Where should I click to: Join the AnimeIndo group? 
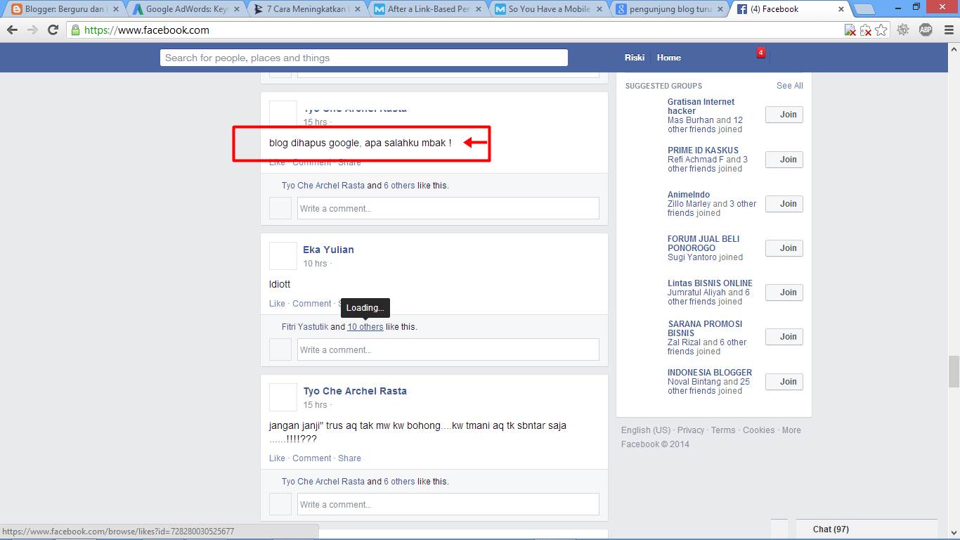pyautogui.click(x=784, y=204)
